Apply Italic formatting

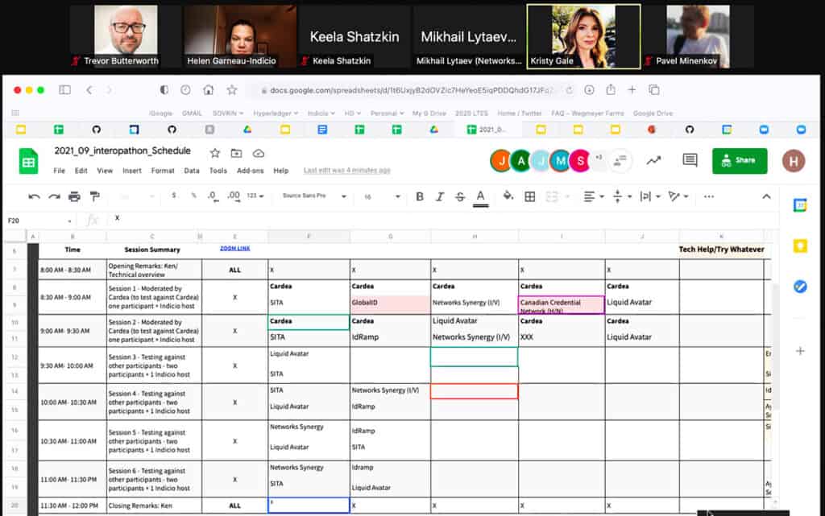(440, 196)
